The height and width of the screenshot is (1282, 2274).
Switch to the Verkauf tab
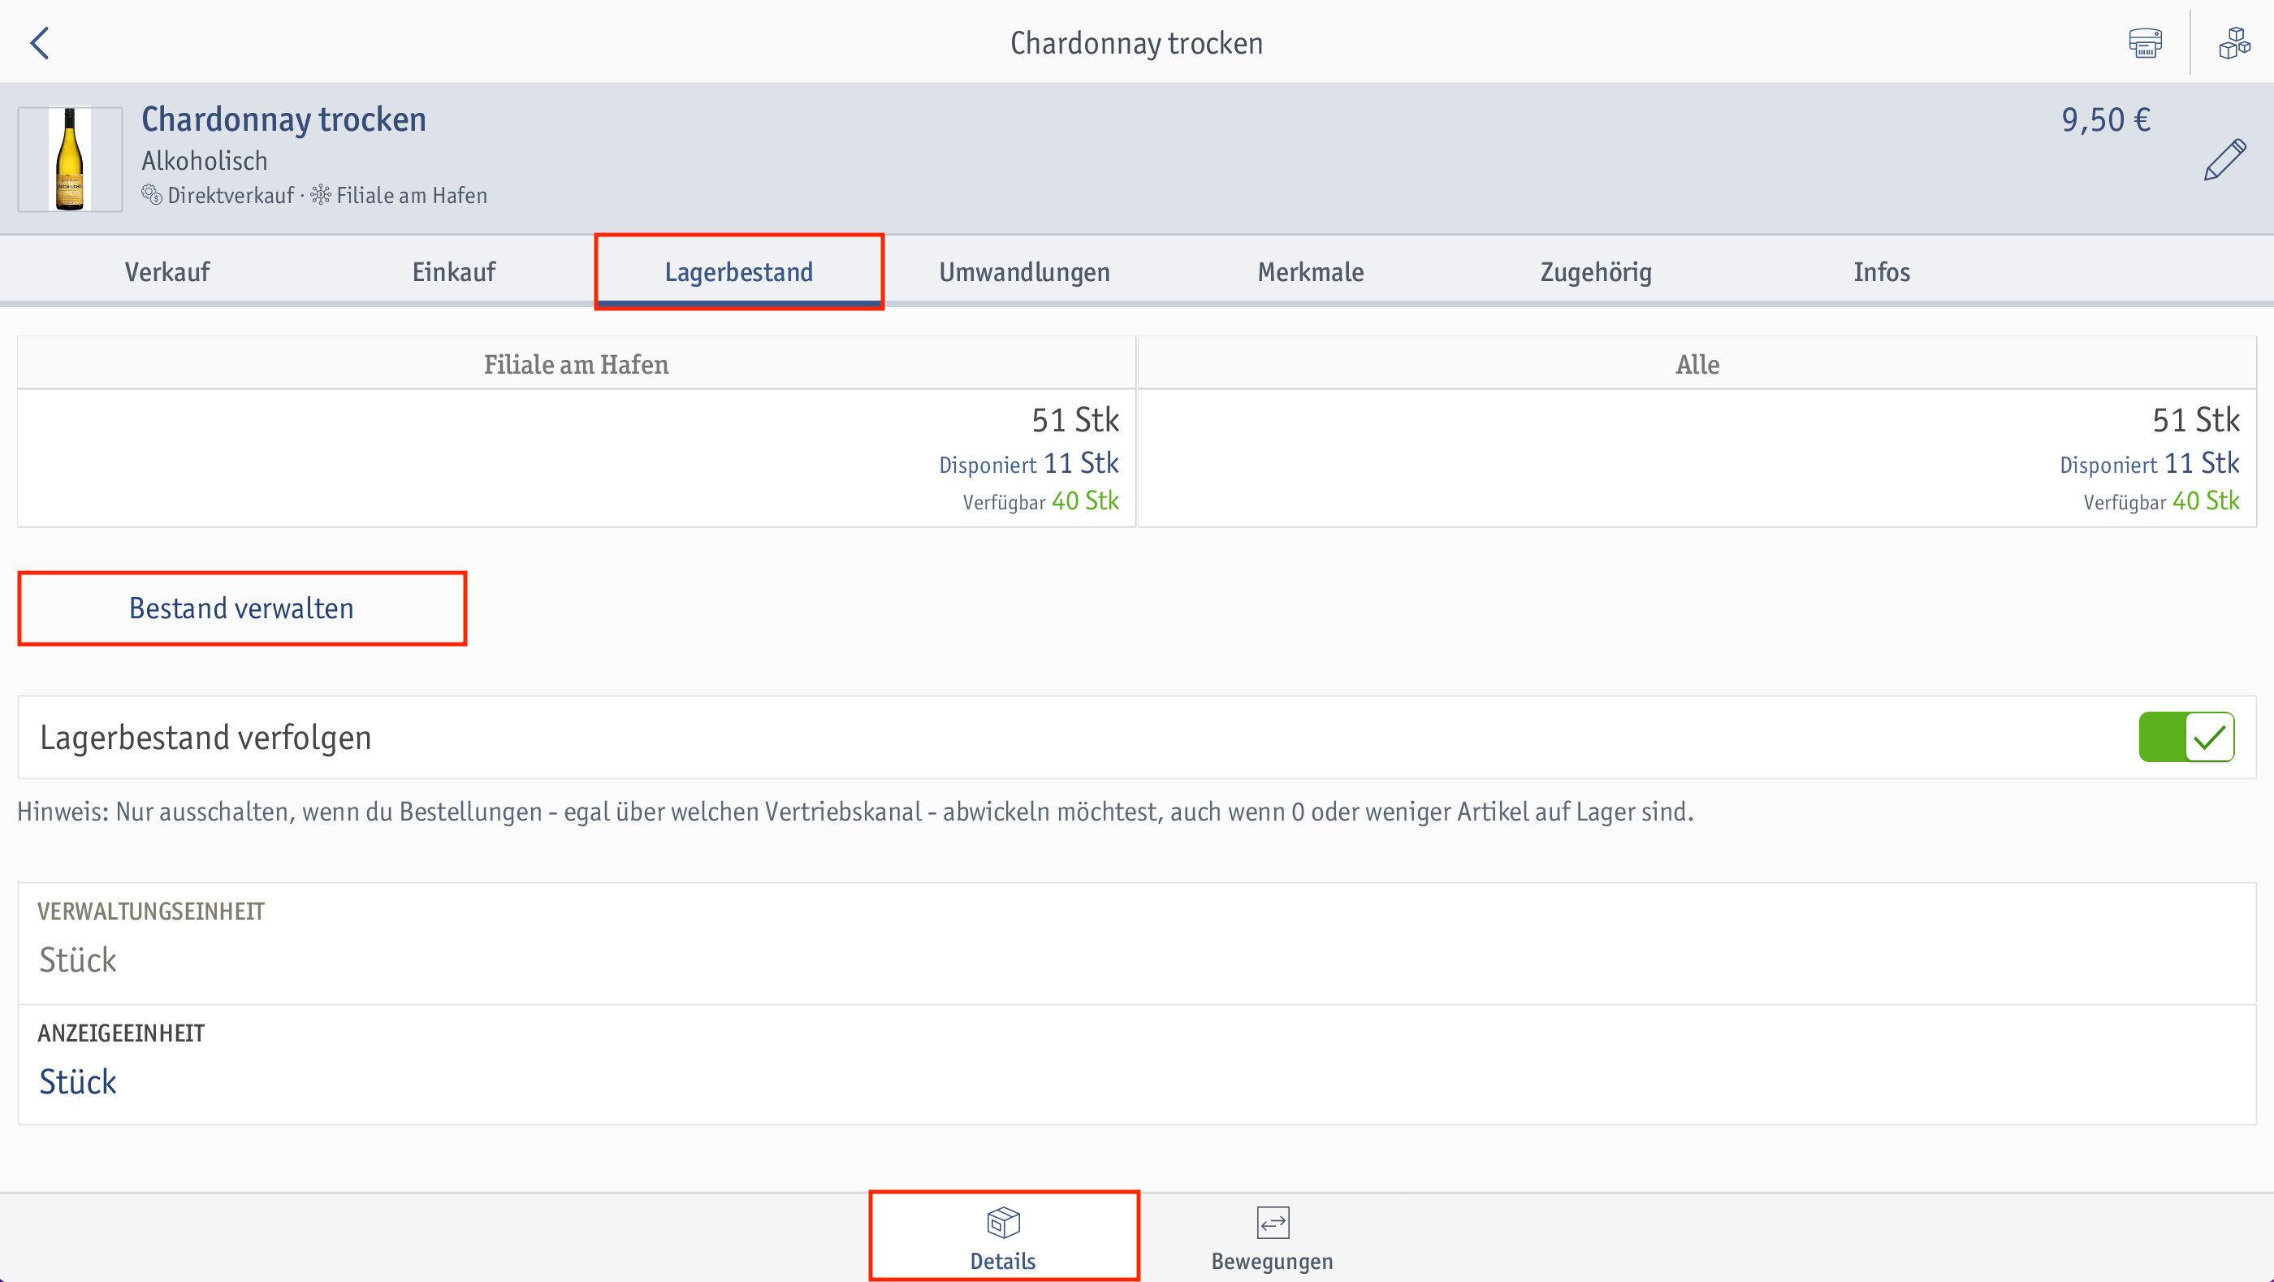[166, 272]
